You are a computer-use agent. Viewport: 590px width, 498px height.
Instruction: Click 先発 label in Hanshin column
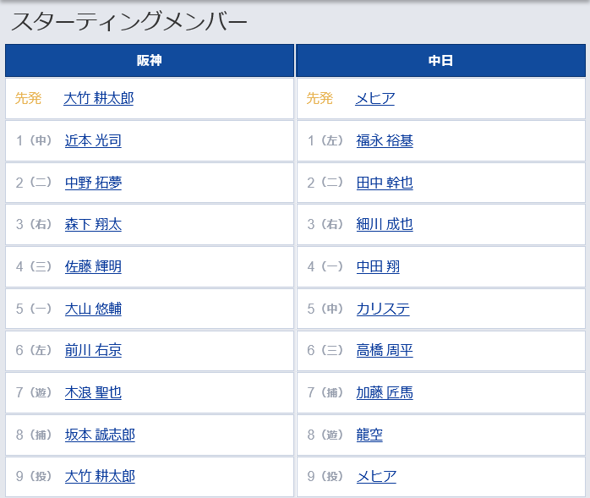coord(28,98)
